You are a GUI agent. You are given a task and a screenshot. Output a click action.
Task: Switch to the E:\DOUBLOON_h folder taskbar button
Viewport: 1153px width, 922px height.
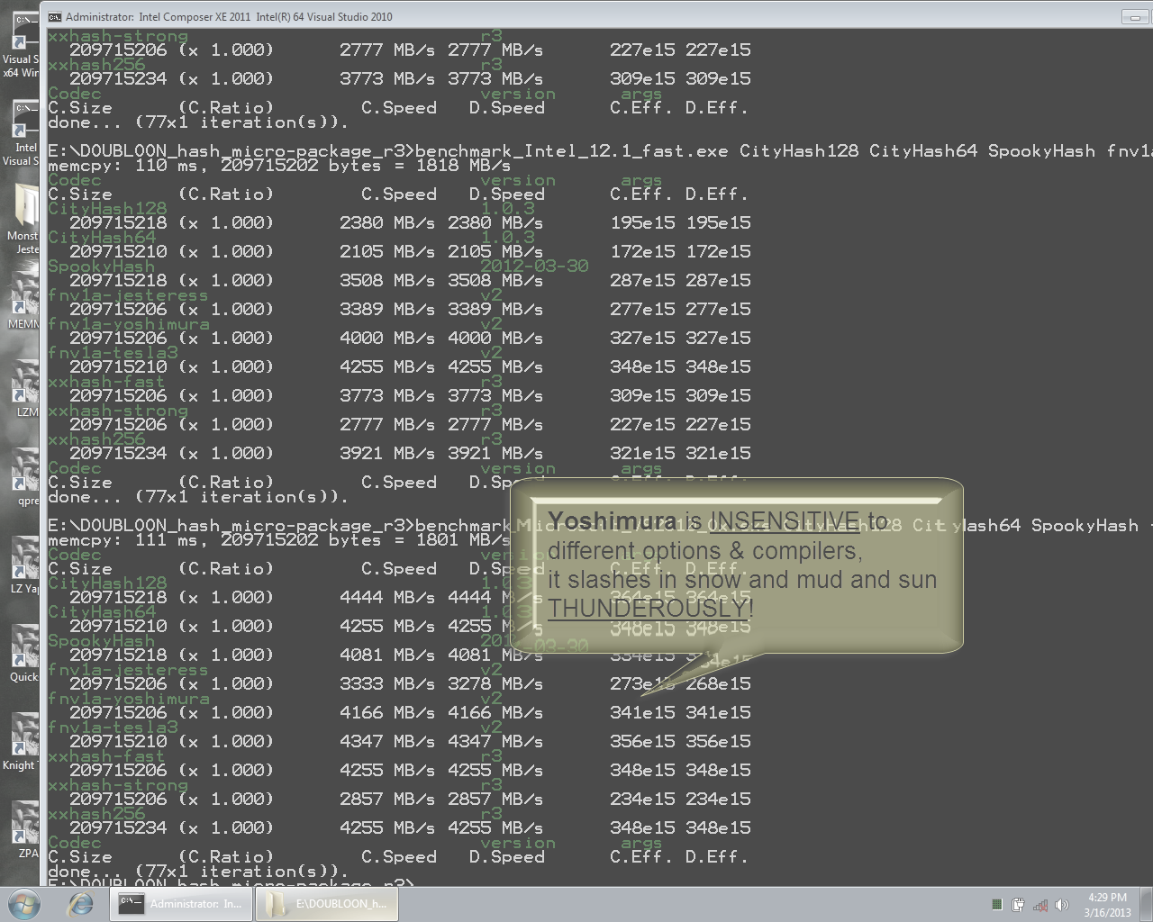click(326, 904)
